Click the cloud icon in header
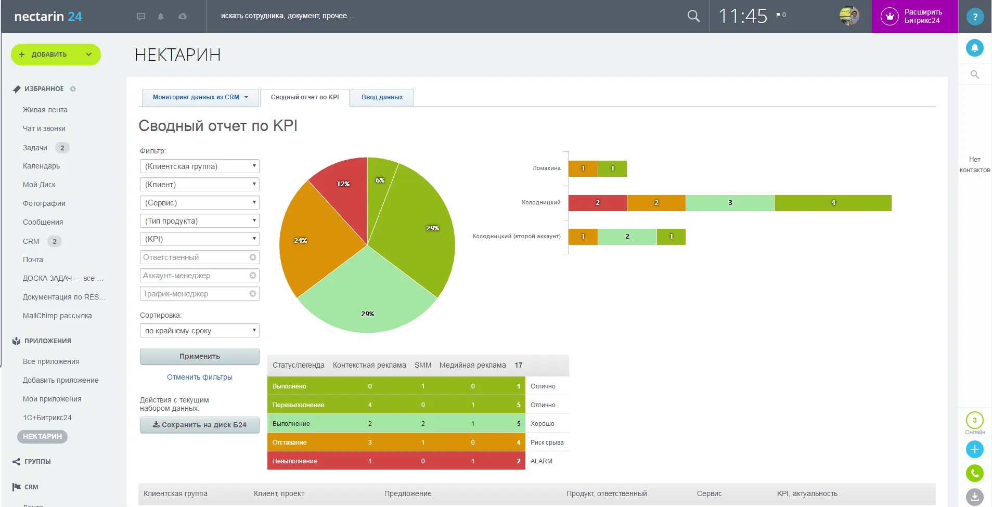This screenshot has width=992, height=507. tap(183, 17)
